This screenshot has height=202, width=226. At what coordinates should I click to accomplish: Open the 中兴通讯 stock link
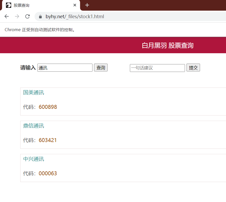pyautogui.click(x=34, y=159)
